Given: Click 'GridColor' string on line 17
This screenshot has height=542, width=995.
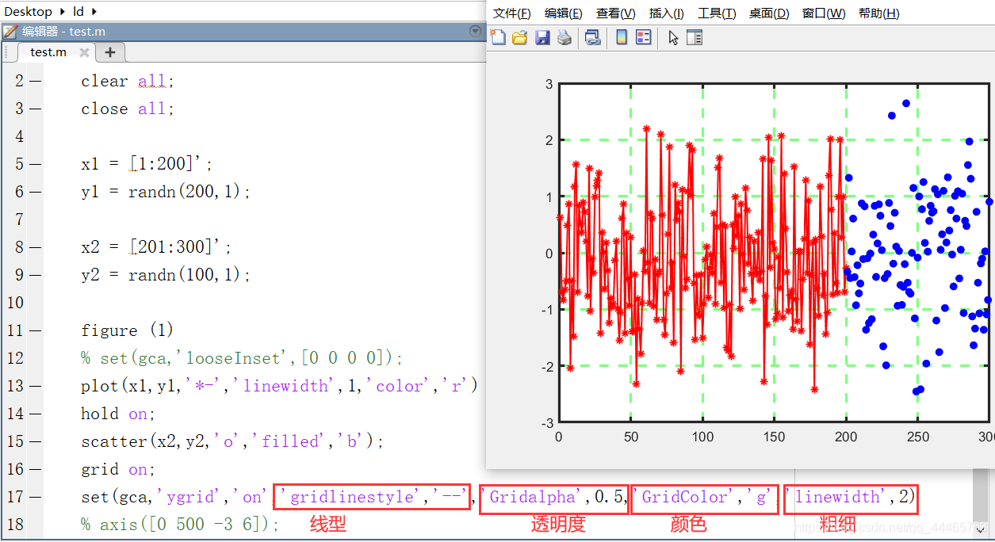Looking at the screenshot, I should pos(684,497).
